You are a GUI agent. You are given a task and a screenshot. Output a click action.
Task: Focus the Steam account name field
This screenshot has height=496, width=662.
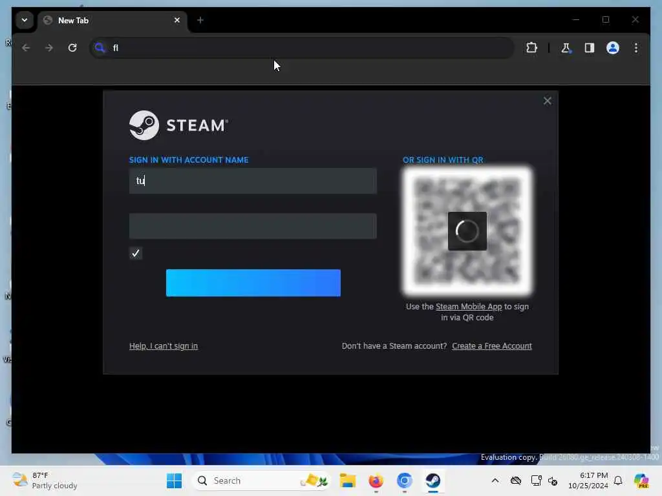[x=253, y=181]
